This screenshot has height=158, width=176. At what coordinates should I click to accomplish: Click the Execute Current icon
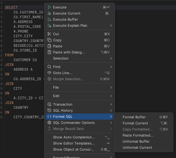(49, 13)
